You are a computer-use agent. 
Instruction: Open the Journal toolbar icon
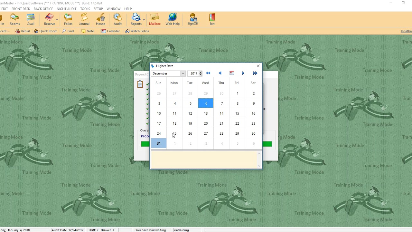(84, 19)
